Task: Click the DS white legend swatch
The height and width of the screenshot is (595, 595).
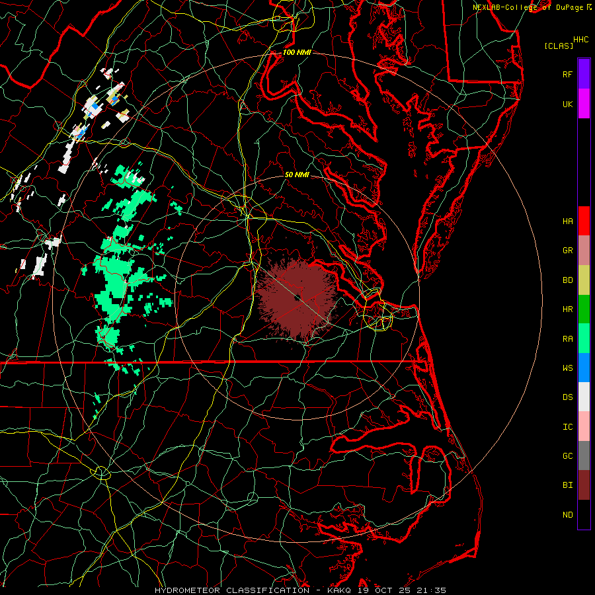Action: click(x=584, y=397)
